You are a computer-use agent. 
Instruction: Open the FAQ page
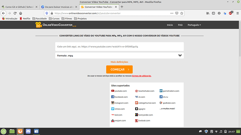pos(180,25)
